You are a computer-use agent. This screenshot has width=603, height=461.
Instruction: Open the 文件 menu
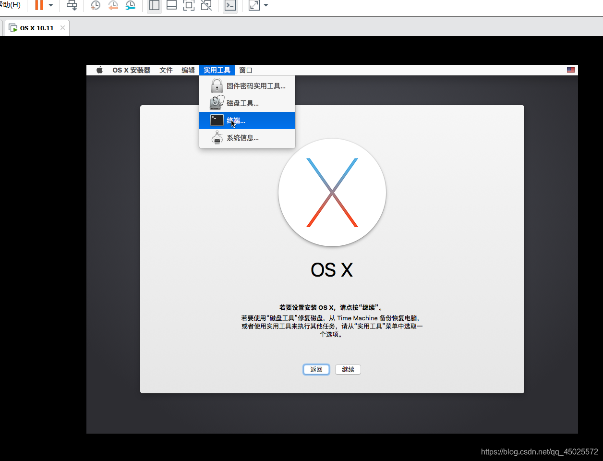(x=166, y=70)
